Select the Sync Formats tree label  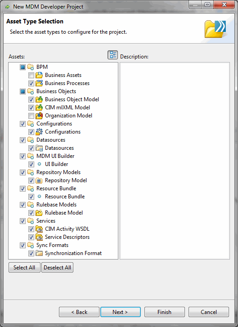tap(52, 245)
